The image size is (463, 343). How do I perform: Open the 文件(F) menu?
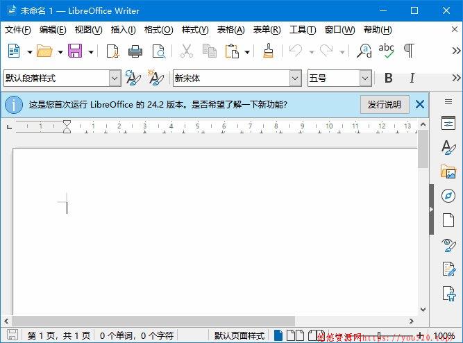tap(18, 30)
